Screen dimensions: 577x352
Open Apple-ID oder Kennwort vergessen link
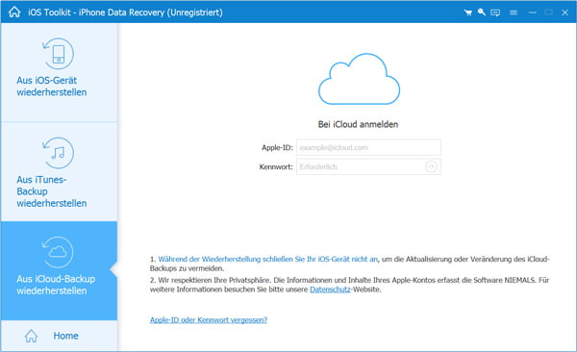(209, 320)
